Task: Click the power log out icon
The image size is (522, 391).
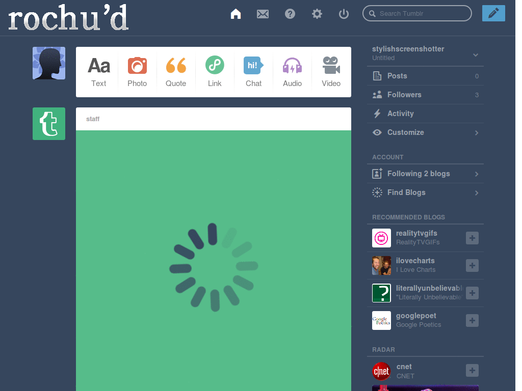Action: 344,14
